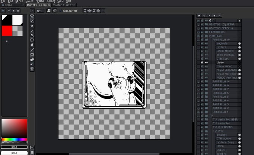Toggle continuous cels header icon in timeline
Viewport: 254px width, 155px height.
(206, 21)
